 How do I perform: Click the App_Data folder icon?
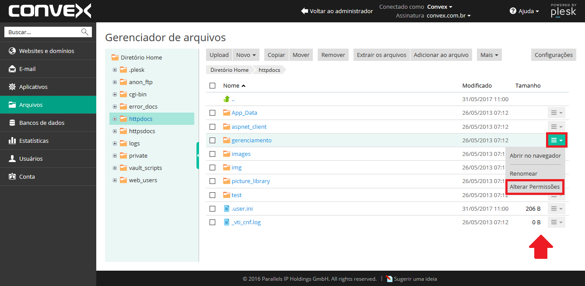(x=226, y=113)
